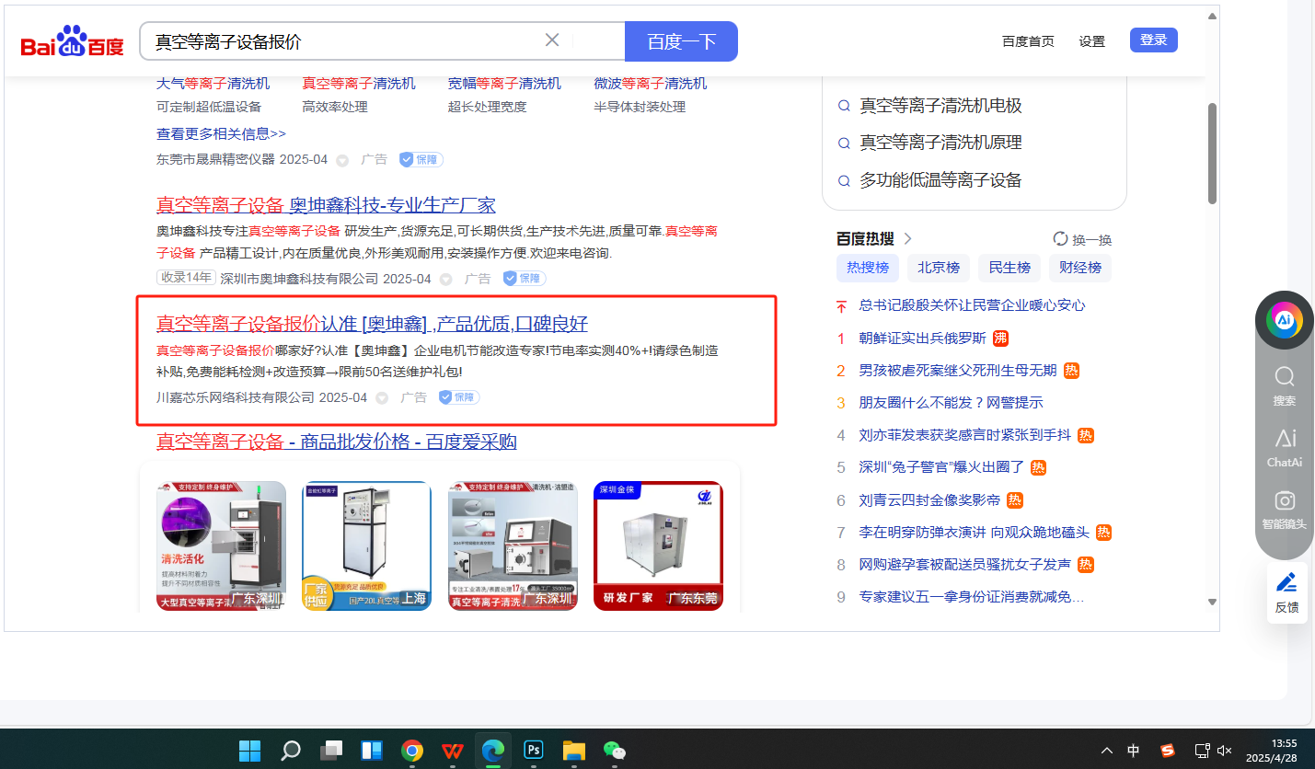The image size is (1315, 769).
Task: Search related query 真空等离子清洗机电极
Action: tap(940, 106)
